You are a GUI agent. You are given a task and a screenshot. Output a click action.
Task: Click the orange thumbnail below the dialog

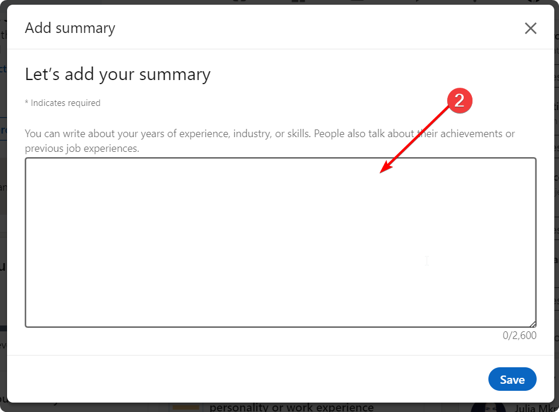tap(186, 407)
